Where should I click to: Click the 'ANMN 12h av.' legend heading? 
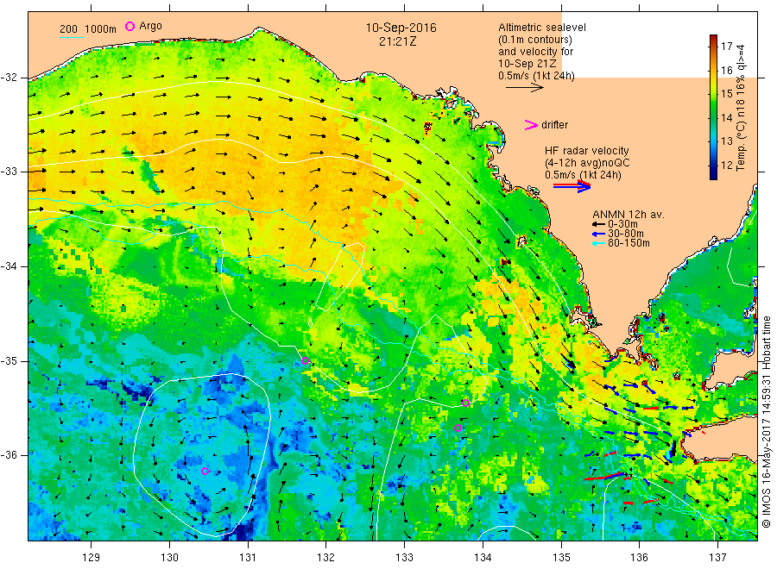pyautogui.click(x=628, y=215)
